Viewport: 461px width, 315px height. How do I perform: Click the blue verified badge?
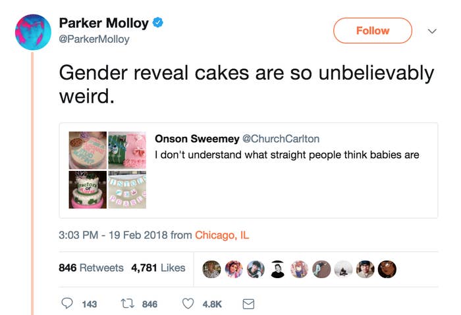pyautogui.click(x=158, y=22)
